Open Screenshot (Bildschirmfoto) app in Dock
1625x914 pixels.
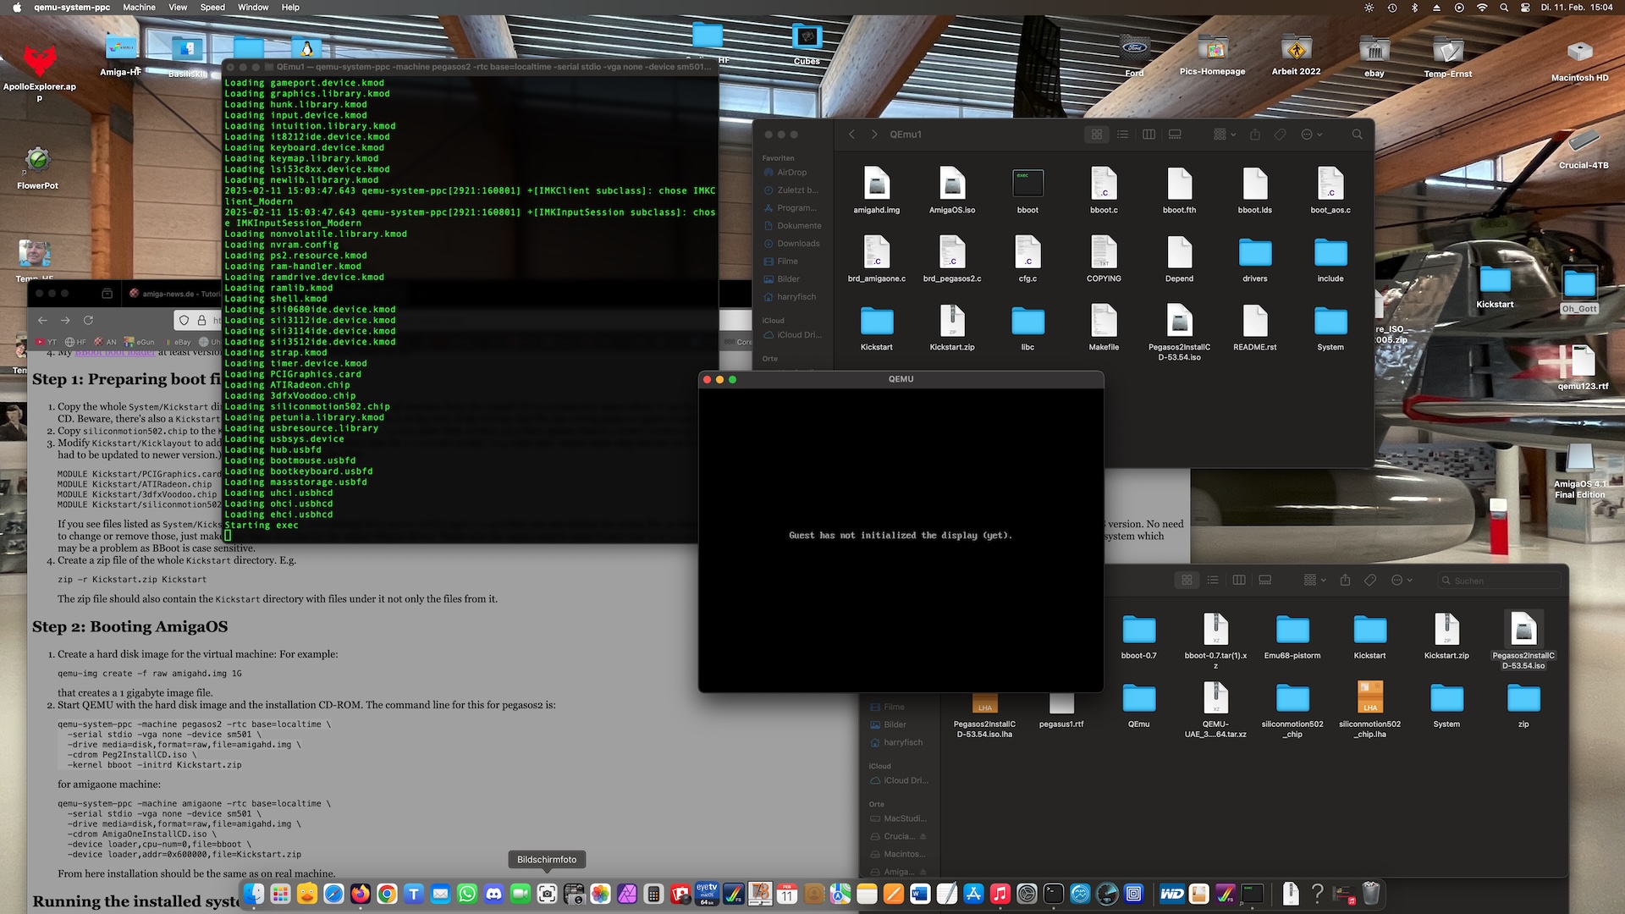547,893
